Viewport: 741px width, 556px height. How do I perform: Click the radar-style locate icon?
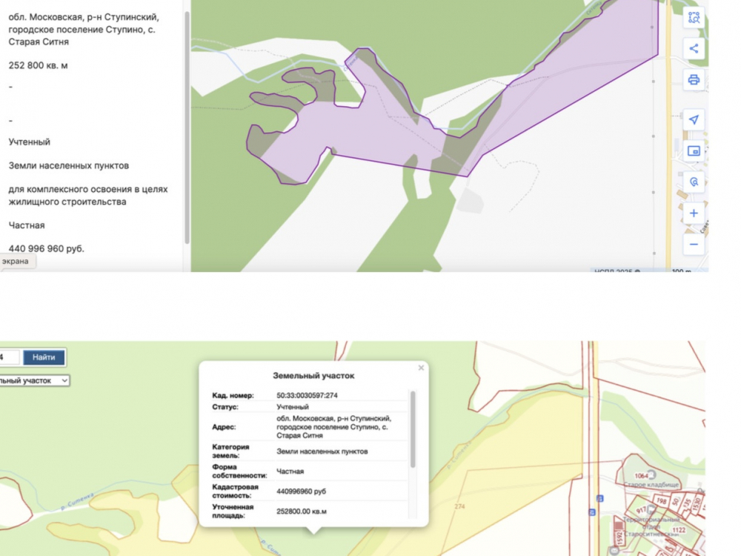694,182
